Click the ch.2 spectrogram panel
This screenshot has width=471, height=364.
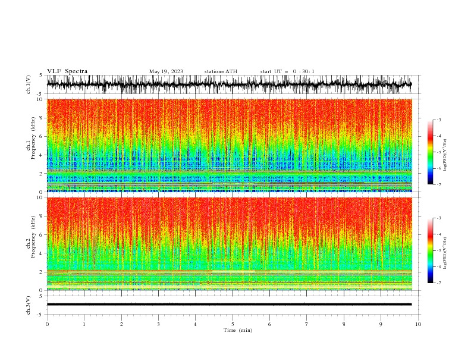click(229, 244)
